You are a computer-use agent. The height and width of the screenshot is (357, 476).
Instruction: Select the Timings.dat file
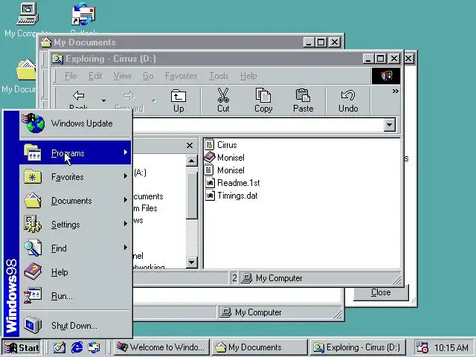point(231,196)
